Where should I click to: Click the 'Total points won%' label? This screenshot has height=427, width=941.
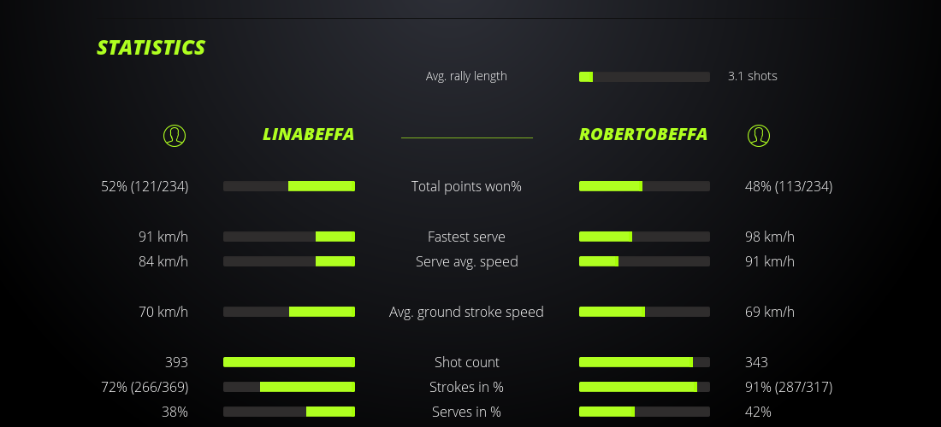click(x=466, y=186)
